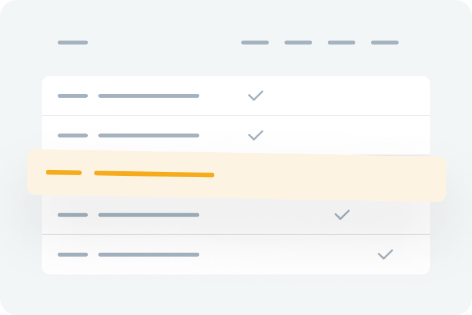Click the leftmost gray header placeholder
Image resolution: width=472 pixels, height=315 pixels.
coord(73,43)
